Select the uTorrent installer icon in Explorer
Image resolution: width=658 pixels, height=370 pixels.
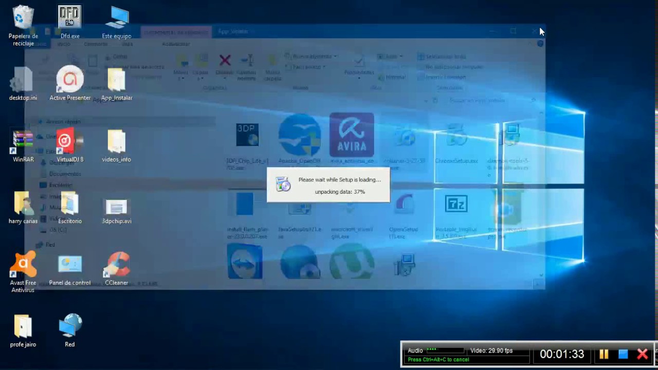(x=352, y=262)
